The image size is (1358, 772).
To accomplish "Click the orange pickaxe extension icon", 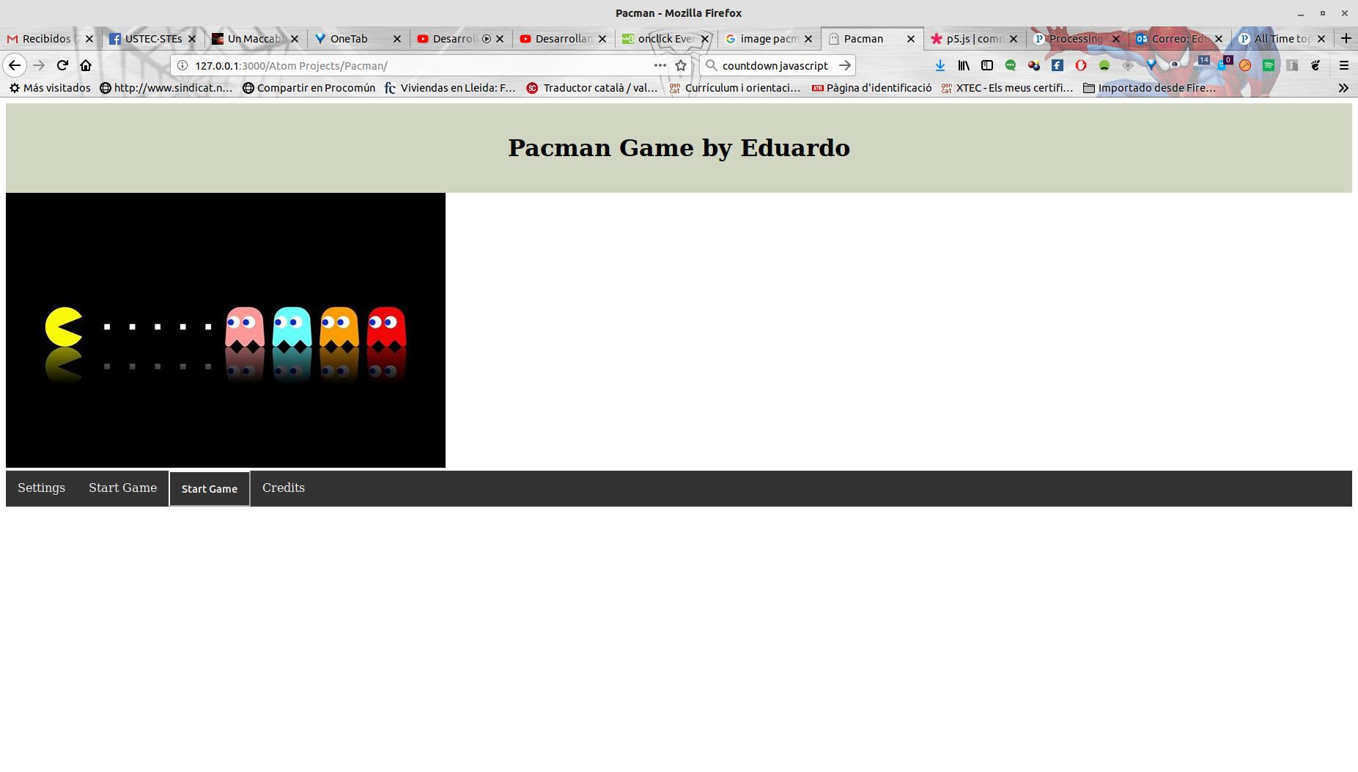I will point(1245,65).
